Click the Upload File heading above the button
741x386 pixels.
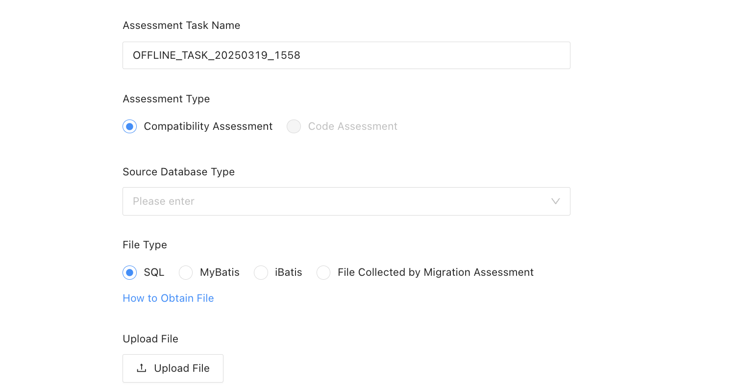150,339
